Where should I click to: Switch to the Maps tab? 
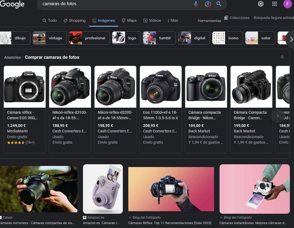click(x=129, y=20)
